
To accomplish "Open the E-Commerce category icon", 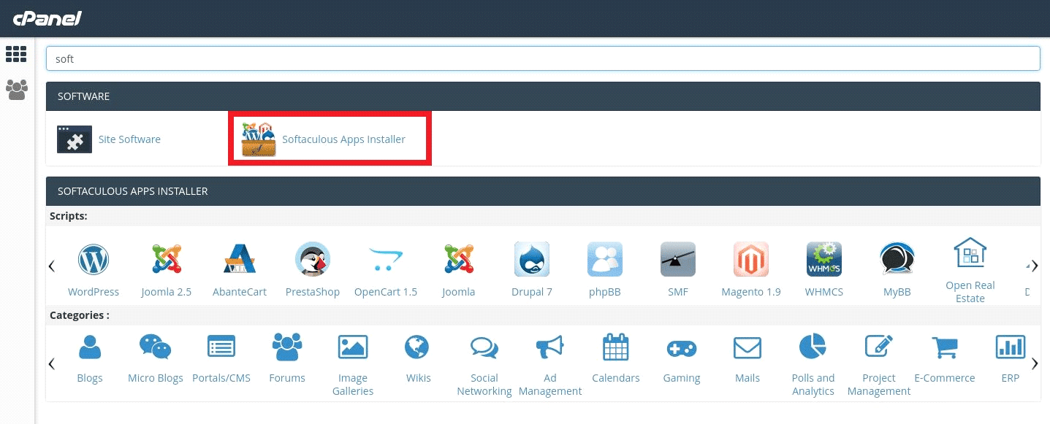I will [x=944, y=347].
